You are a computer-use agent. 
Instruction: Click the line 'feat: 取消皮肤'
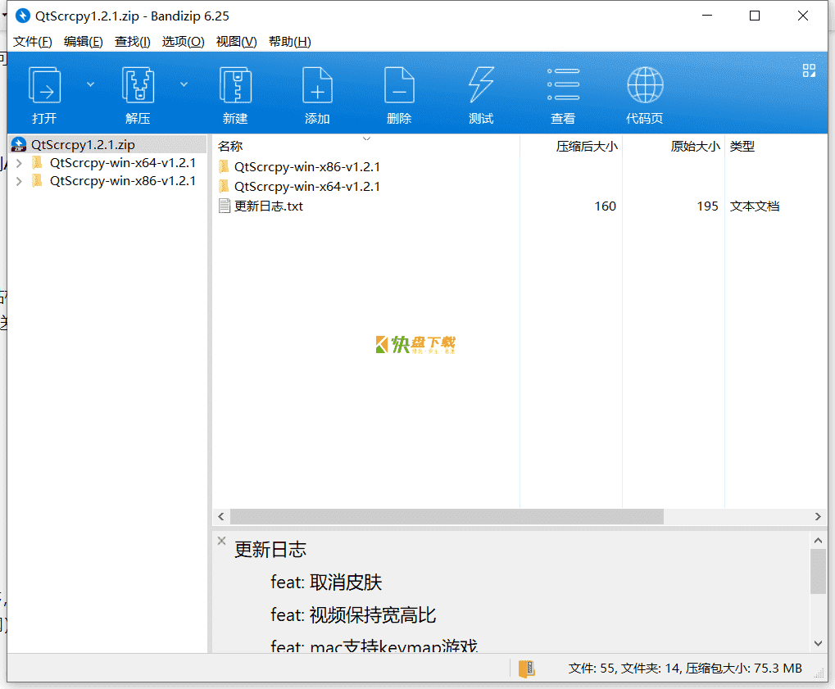click(326, 582)
